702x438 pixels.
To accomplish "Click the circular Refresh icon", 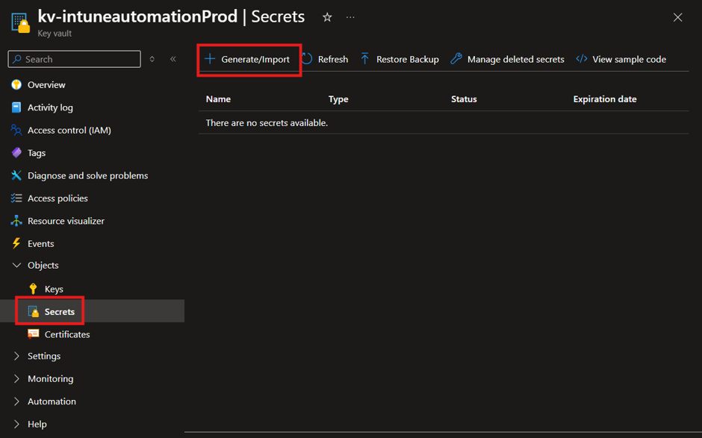I will pyautogui.click(x=307, y=59).
